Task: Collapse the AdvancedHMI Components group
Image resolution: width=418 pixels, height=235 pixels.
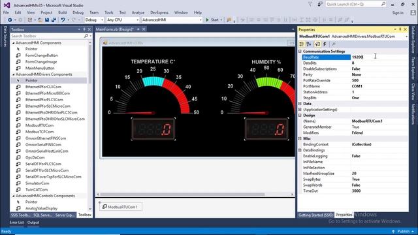Action: coord(14,43)
